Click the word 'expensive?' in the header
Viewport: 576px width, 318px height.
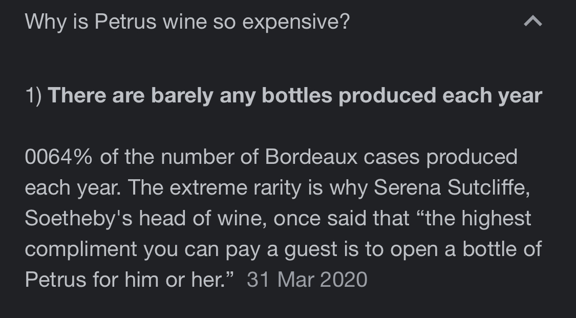(296, 23)
